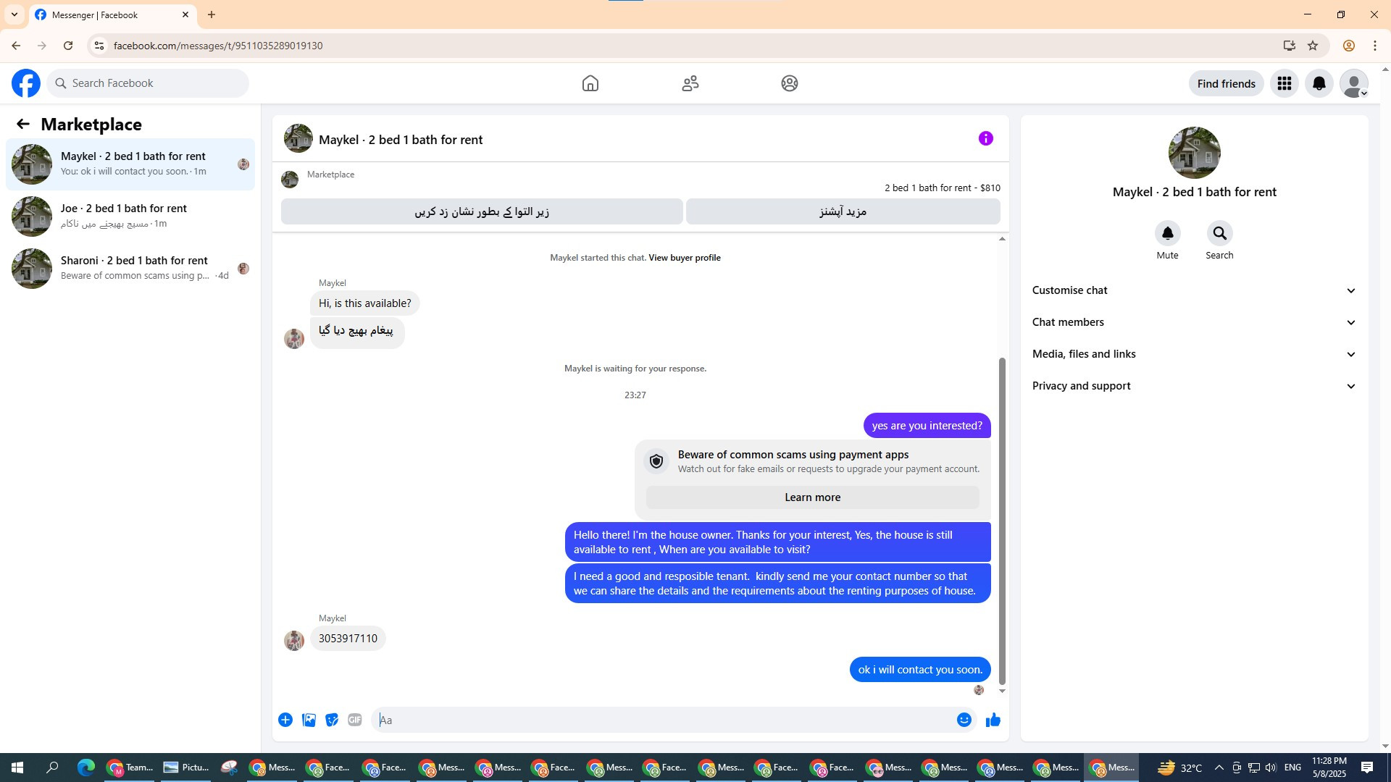1391x782 pixels.
Task: Click the chat scrollbar thumb
Action: (1002, 521)
